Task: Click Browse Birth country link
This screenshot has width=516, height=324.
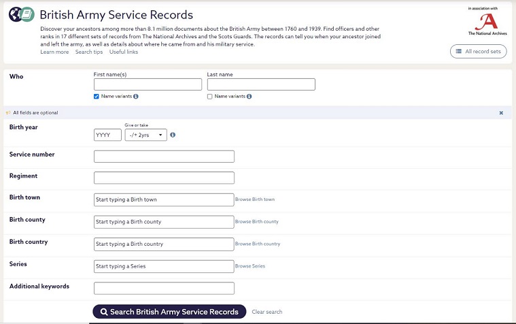Action: (258, 244)
